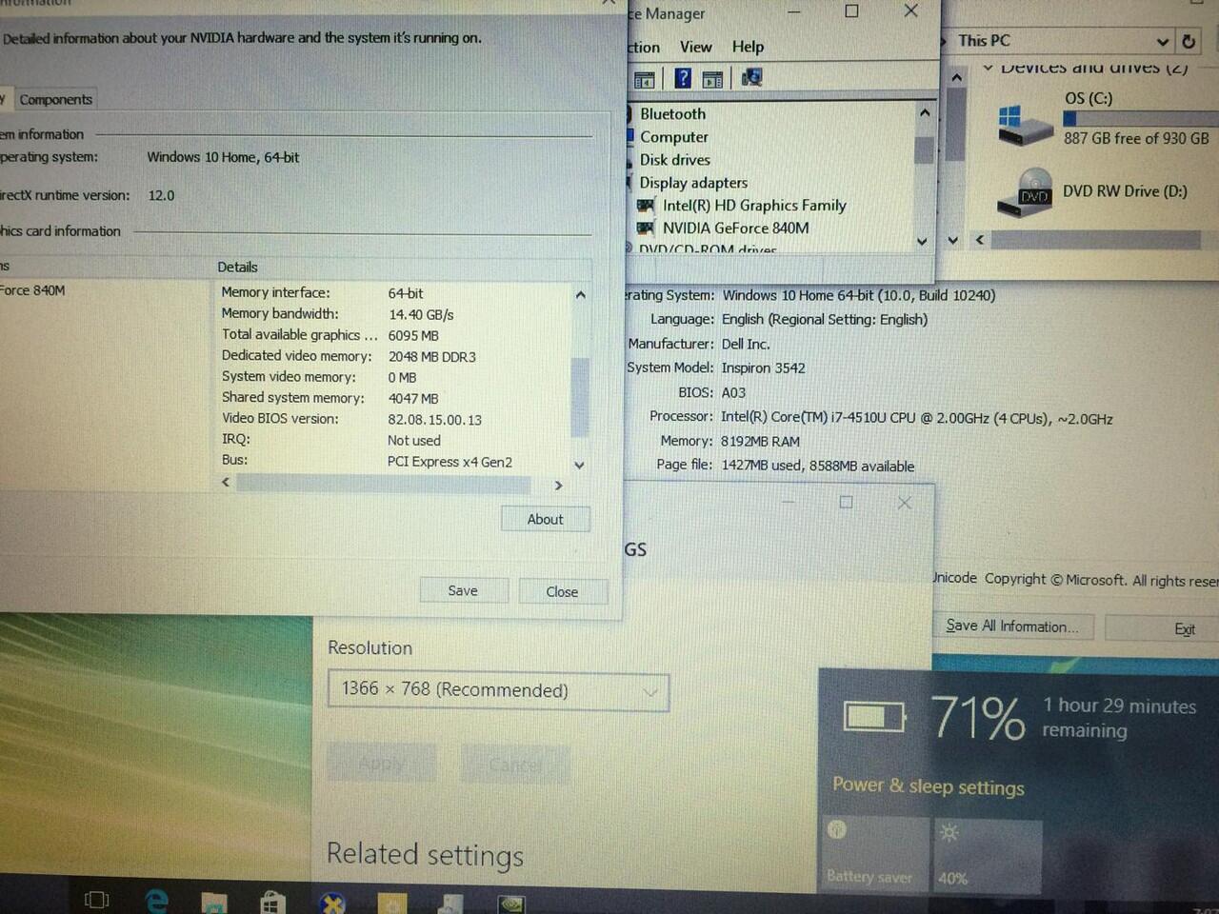Open the Resolution dropdown showing 1366 × 768
Image resolution: width=1219 pixels, height=914 pixels.
[498, 690]
